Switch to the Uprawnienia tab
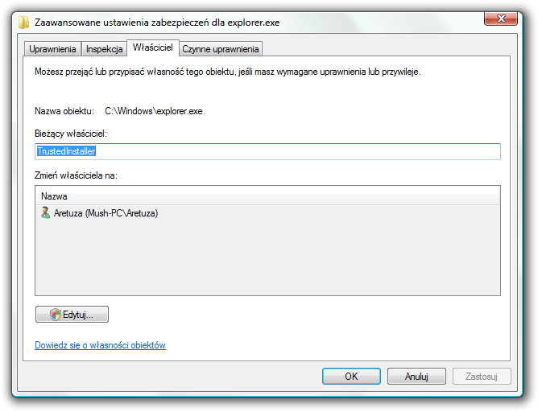Screen dimensions: 538x412 pyautogui.click(x=52, y=49)
